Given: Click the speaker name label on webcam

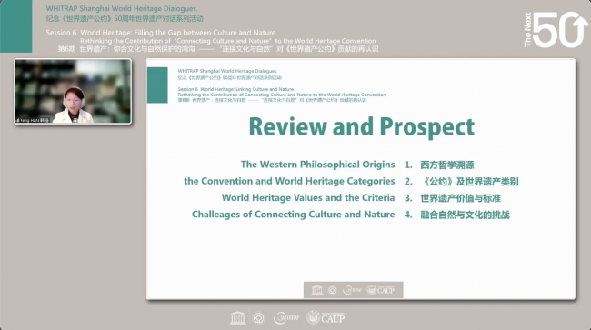Looking at the screenshot, I should click(x=33, y=120).
